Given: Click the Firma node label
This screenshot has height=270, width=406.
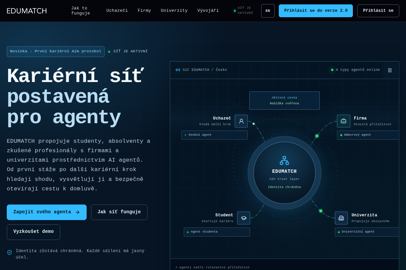Looking at the screenshot, I should [360, 118].
